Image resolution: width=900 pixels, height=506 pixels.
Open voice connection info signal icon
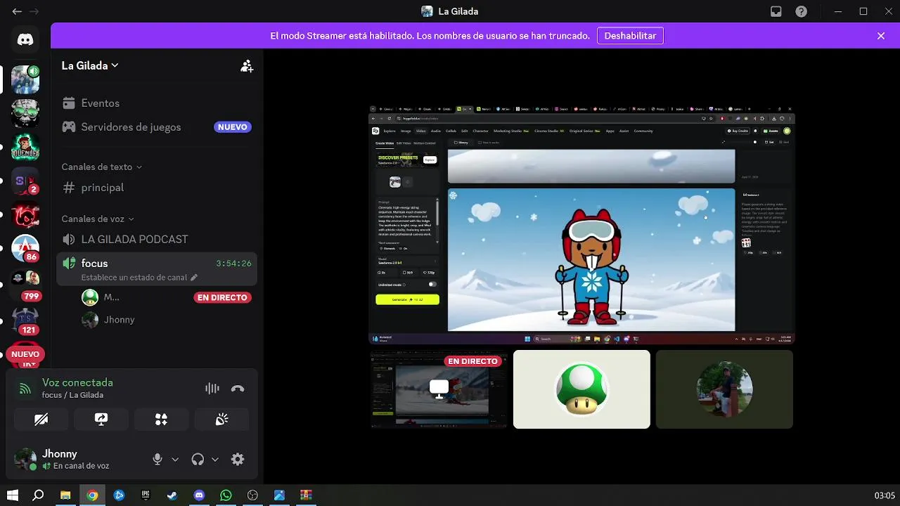tap(25, 389)
